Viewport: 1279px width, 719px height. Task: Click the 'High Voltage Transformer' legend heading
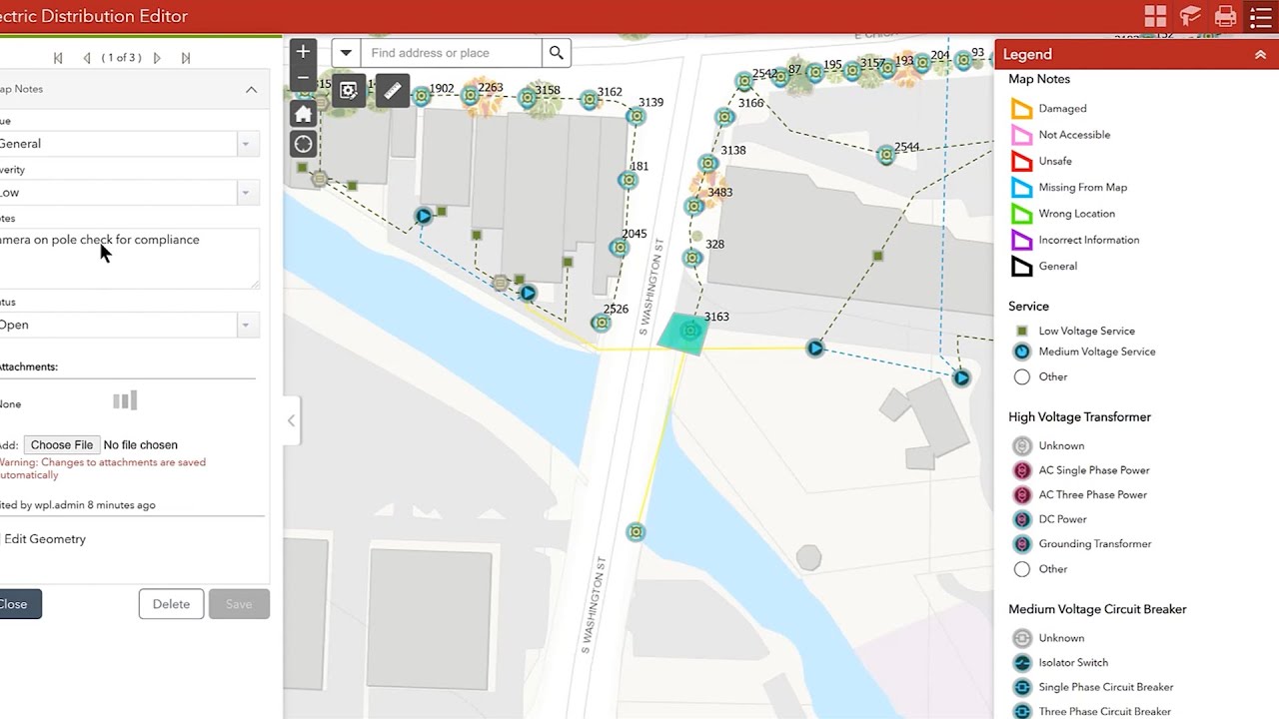point(1079,417)
